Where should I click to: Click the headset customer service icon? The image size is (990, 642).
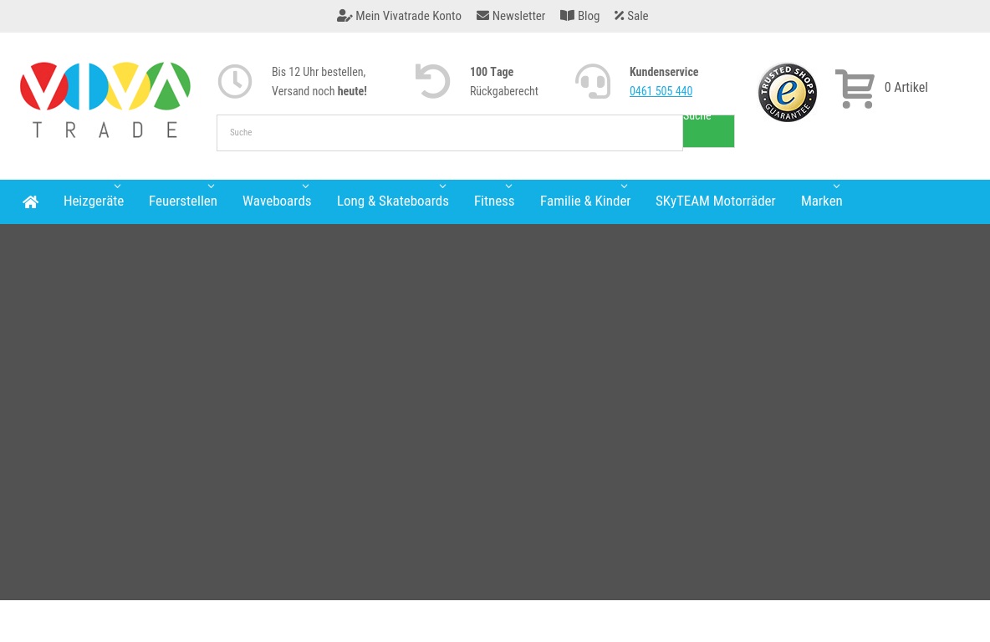point(593,82)
